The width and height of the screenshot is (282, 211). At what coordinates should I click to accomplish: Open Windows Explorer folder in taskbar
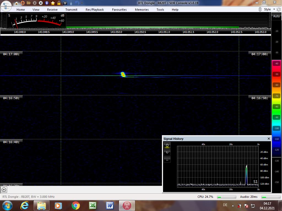point(42,206)
